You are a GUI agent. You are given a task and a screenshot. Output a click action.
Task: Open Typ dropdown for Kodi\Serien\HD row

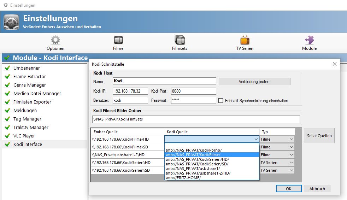pyautogui.click(x=292, y=163)
